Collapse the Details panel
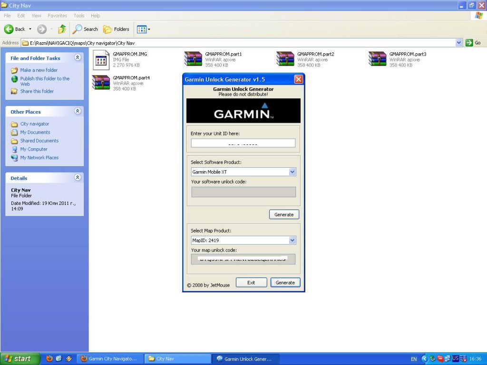This screenshot has width=487, height=365. 78,178
